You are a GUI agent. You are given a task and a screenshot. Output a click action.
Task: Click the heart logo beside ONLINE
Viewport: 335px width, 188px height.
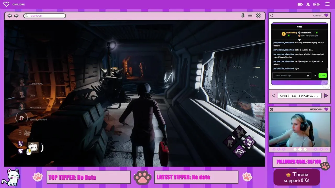6,4
